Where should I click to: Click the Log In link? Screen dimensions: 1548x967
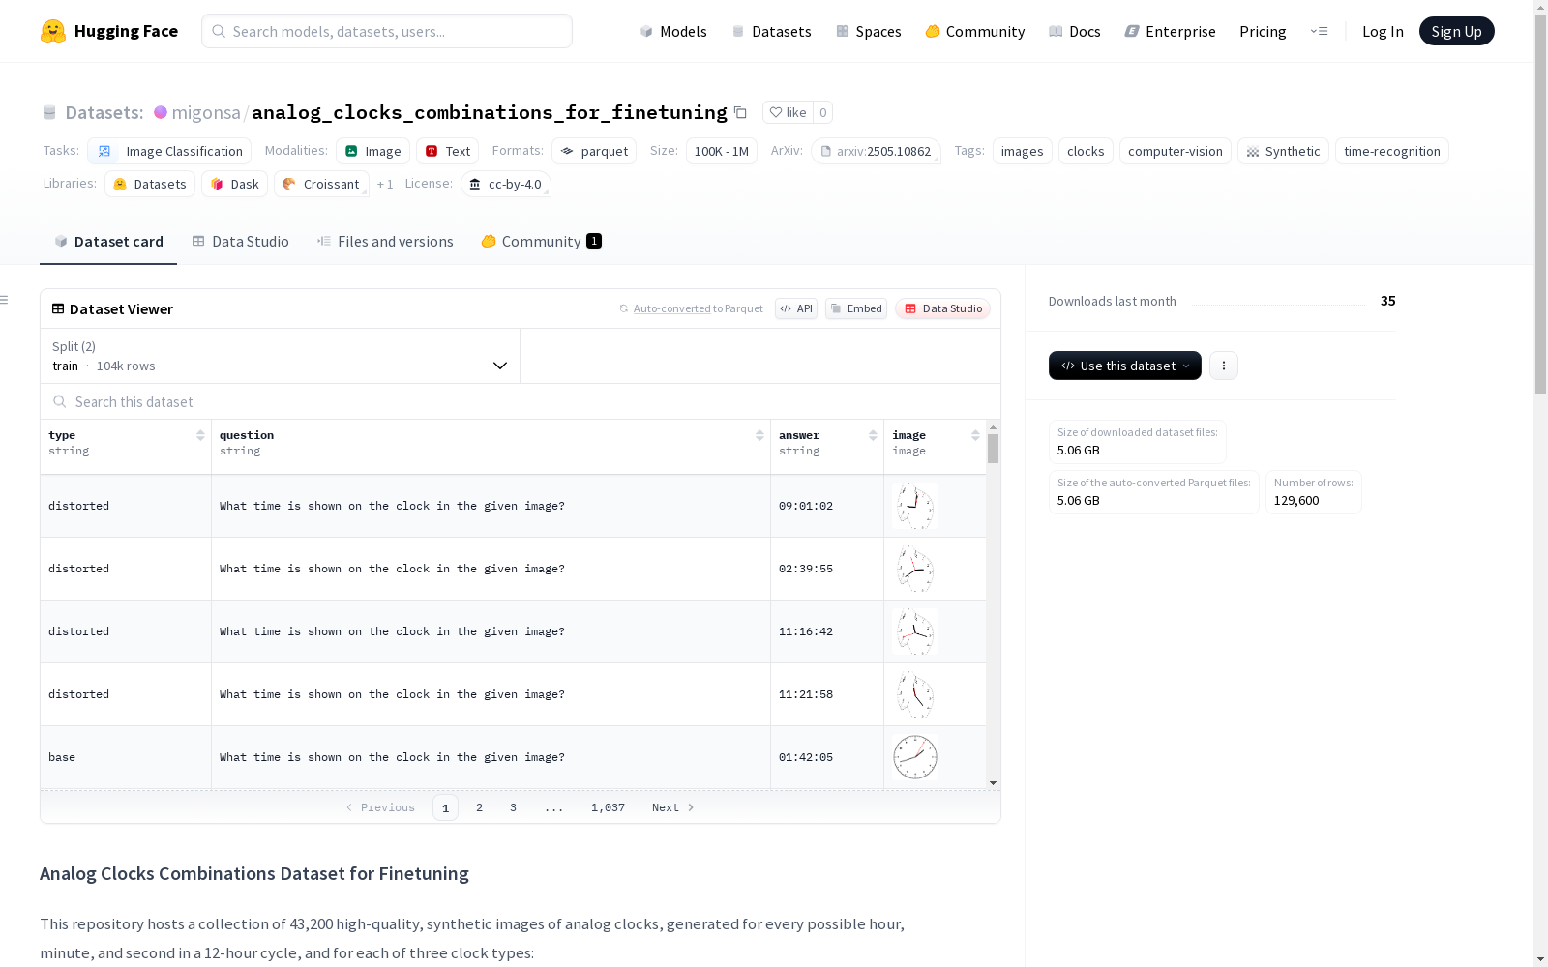click(x=1383, y=31)
